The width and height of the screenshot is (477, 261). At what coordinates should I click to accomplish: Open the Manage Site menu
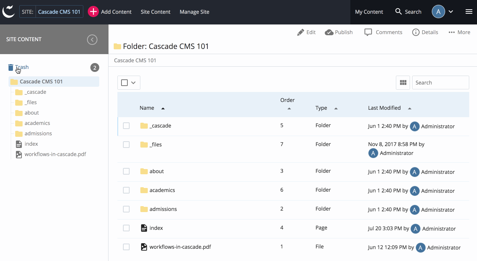coord(194,12)
